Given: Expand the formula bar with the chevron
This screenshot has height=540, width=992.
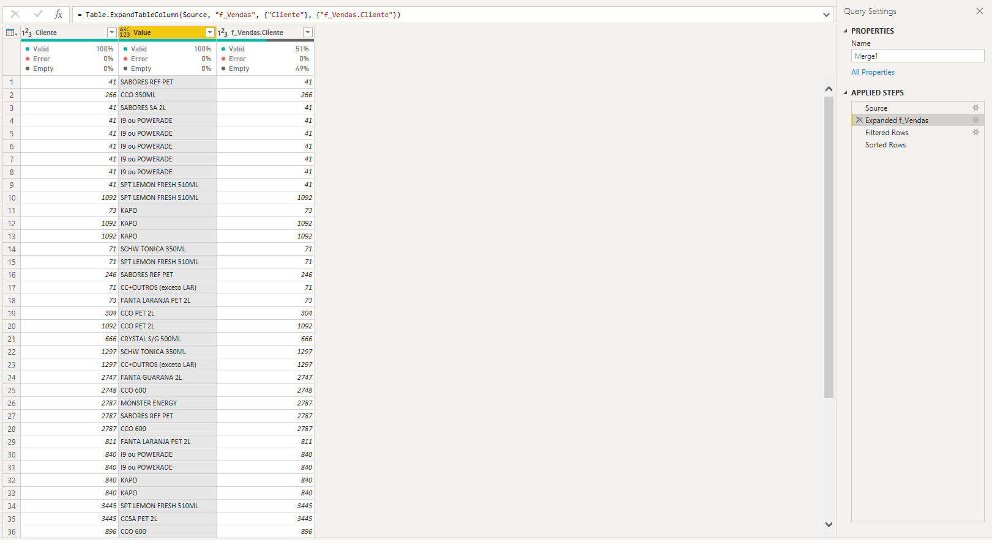Looking at the screenshot, I should coord(826,15).
